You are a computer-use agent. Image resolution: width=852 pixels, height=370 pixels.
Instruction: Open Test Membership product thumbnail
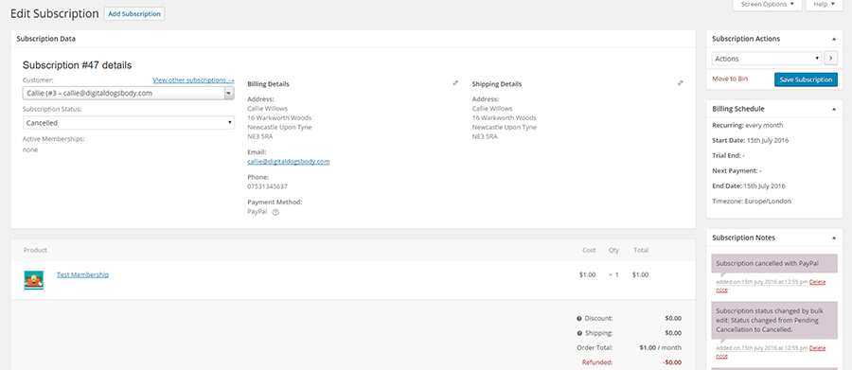(34, 280)
